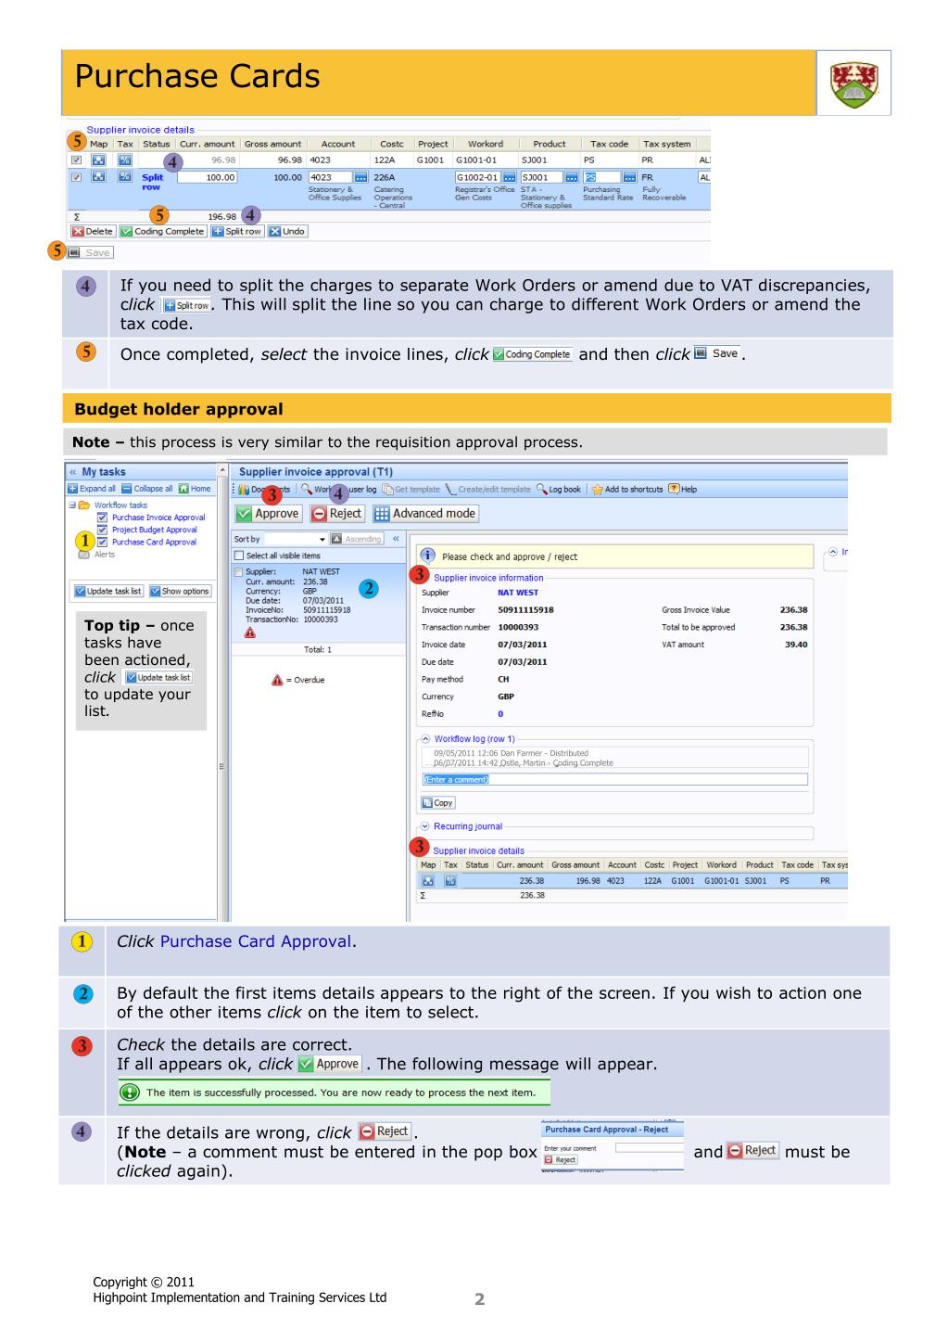Switch to Advanced mode
Viewport: 948px width, 1342px height.
[425, 513]
